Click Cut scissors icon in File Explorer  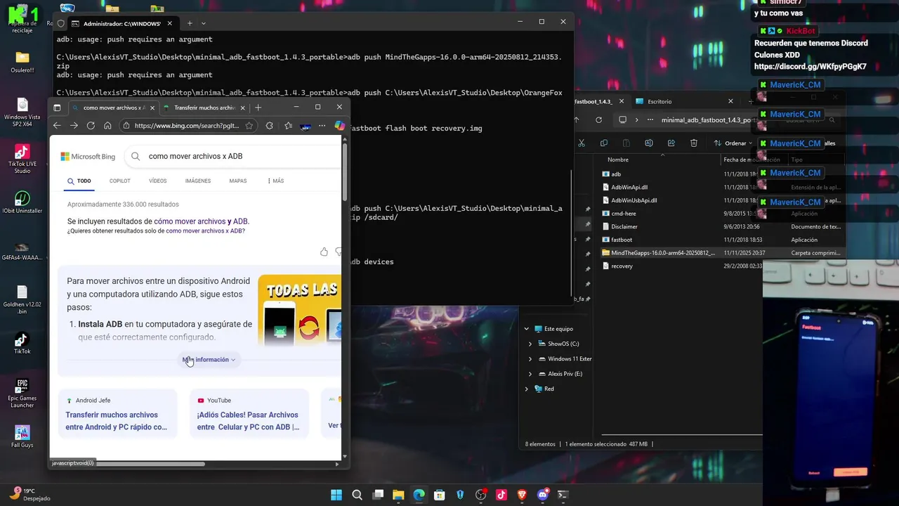pos(582,143)
